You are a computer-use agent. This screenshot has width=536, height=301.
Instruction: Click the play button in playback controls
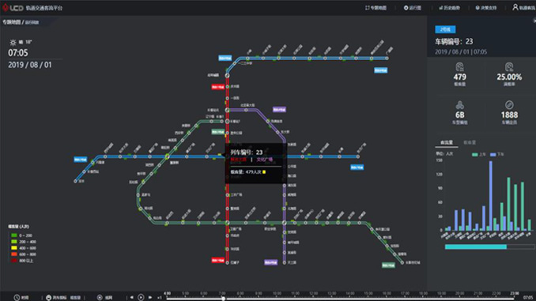pyautogui.click(x=141, y=297)
